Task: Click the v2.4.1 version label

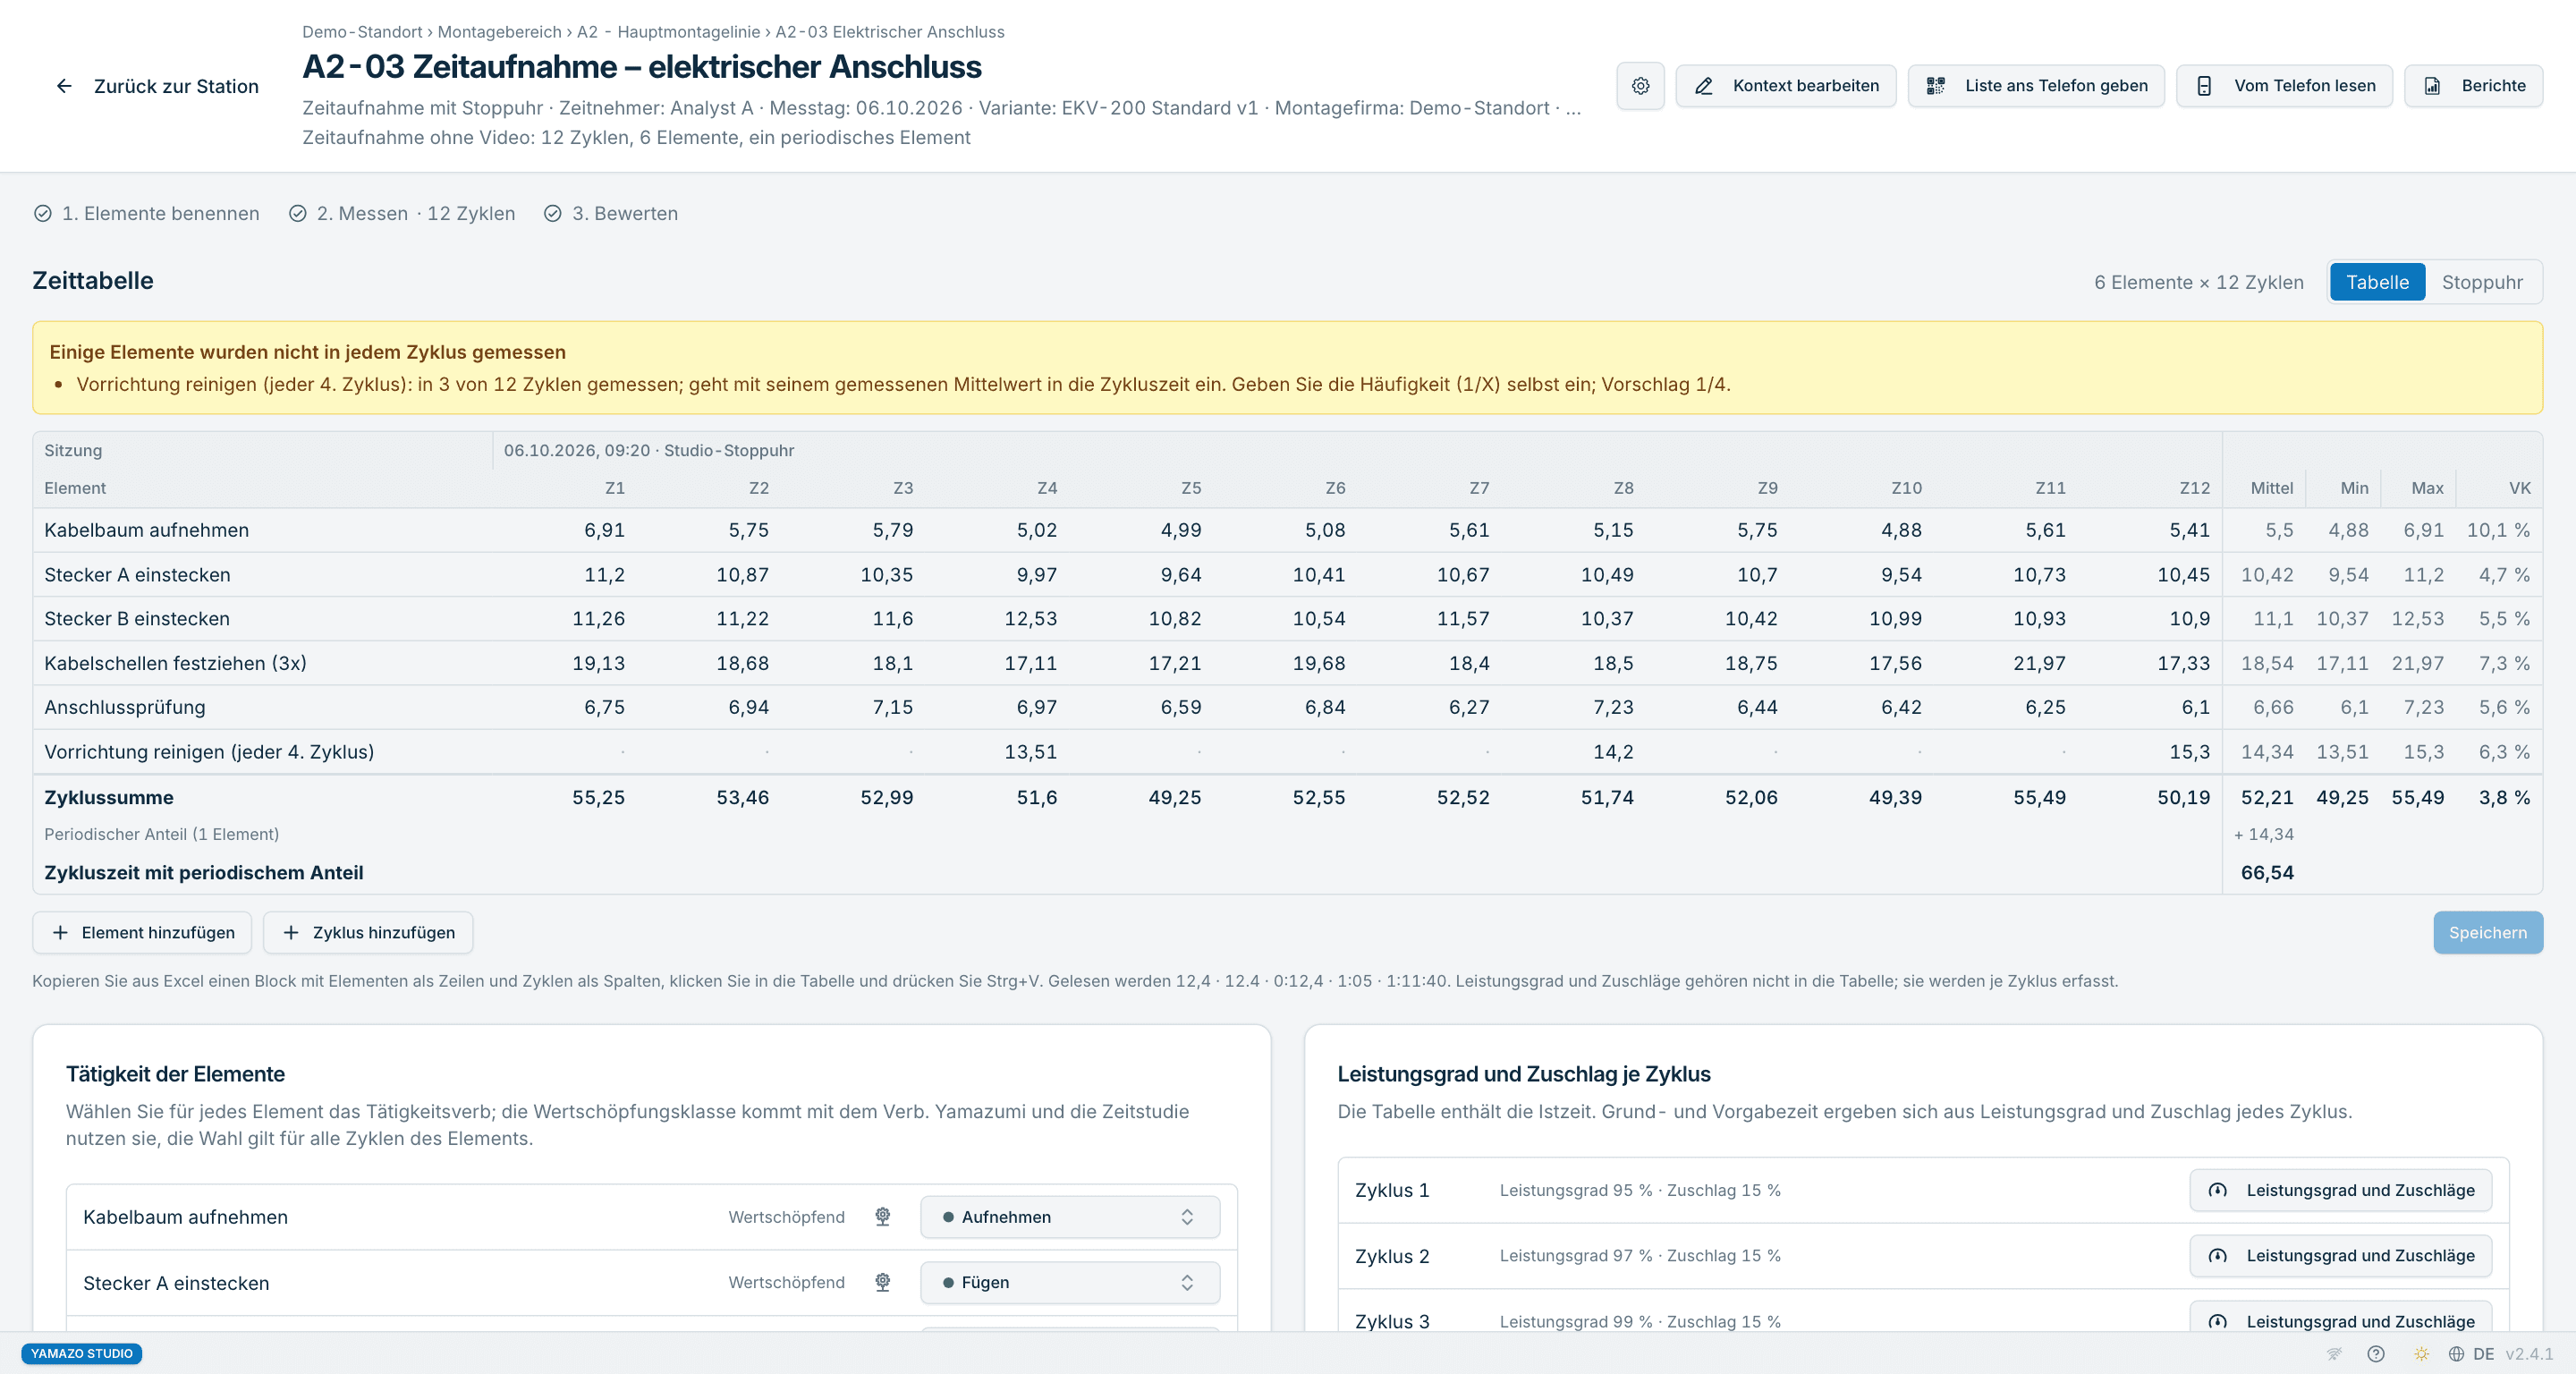Action: (x=2529, y=1354)
